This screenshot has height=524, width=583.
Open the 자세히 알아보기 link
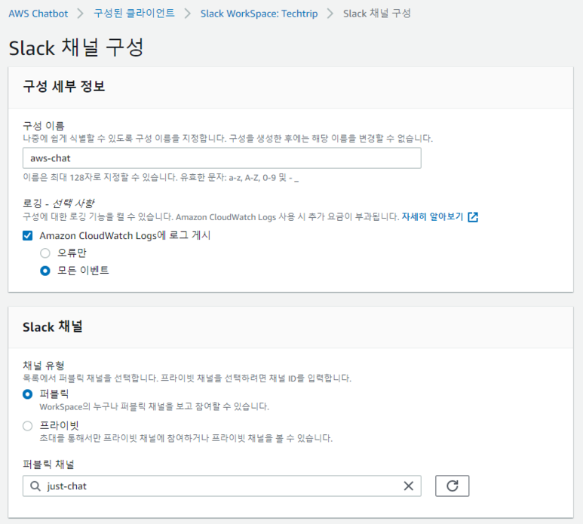click(432, 216)
